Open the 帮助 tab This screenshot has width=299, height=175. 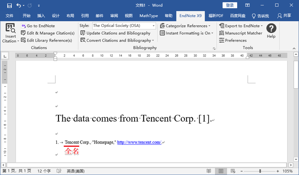pyautogui.click(x=169, y=16)
